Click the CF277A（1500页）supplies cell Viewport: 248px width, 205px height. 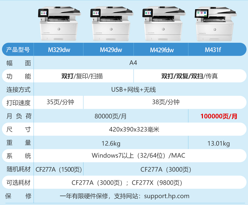click(x=59, y=169)
